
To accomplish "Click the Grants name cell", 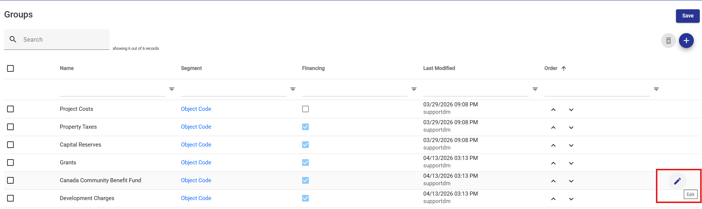I will pyautogui.click(x=68, y=163).
